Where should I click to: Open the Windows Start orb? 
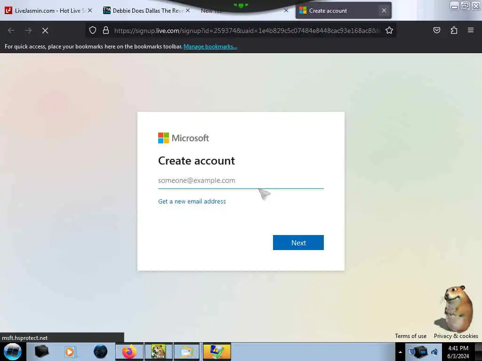[x=13, y=352]
